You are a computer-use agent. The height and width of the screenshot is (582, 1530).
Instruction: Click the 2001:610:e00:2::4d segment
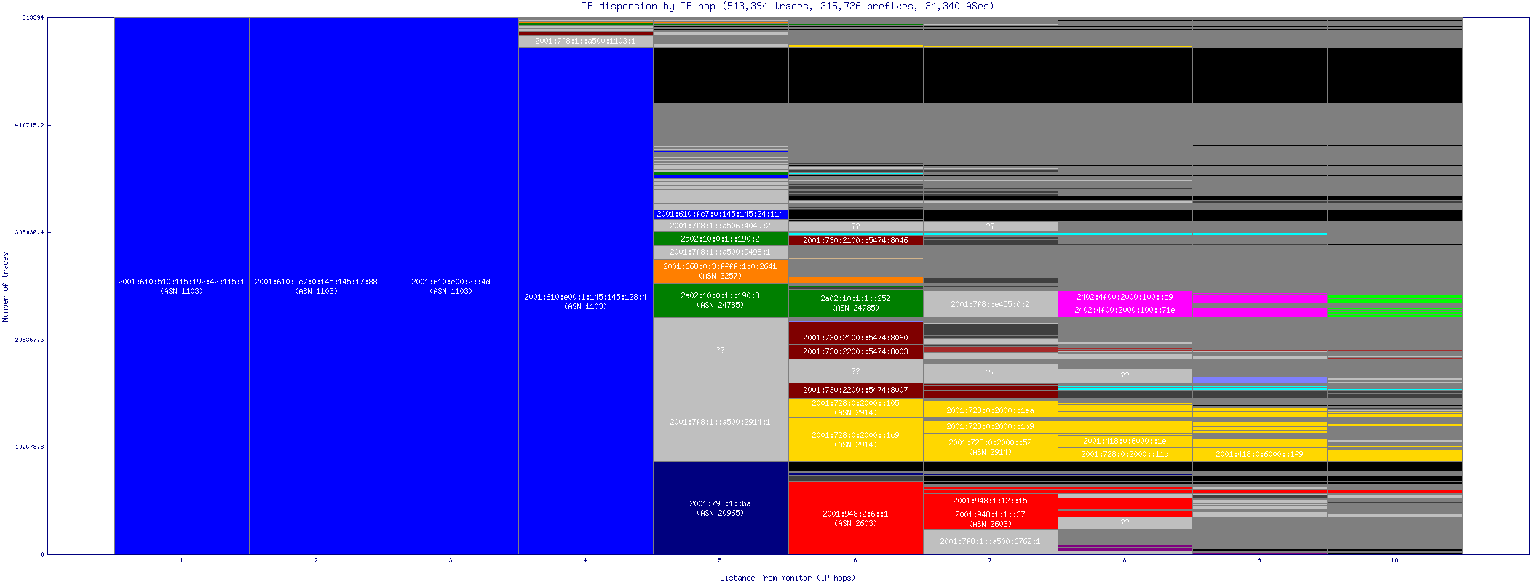coord(451,286)
